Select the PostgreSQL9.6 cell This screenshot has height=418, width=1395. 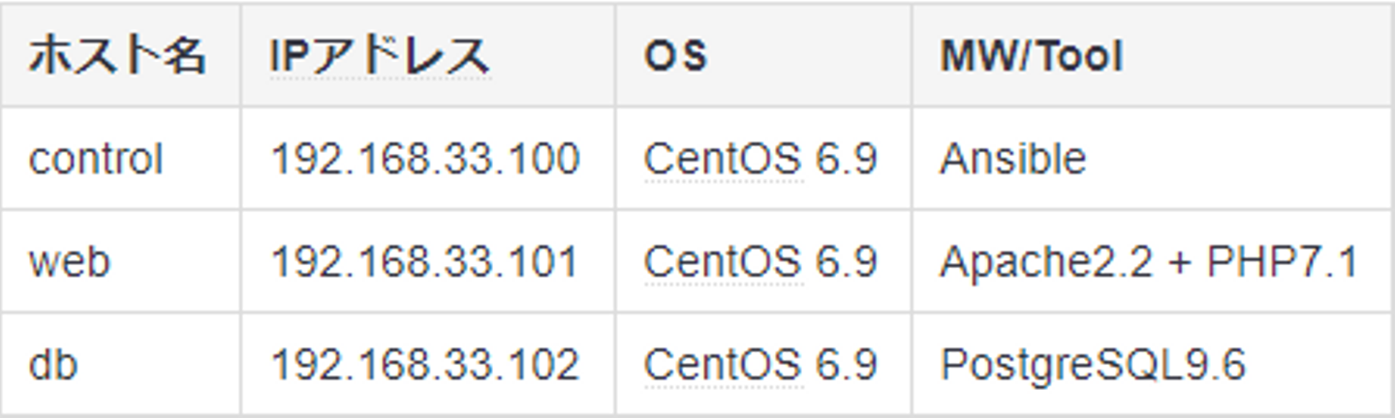tap(1092, 365)
